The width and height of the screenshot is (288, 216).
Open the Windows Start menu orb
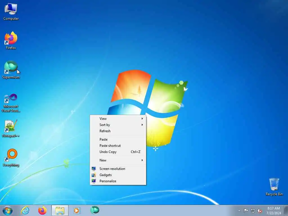pyautogui.click(x=8, y=210)
